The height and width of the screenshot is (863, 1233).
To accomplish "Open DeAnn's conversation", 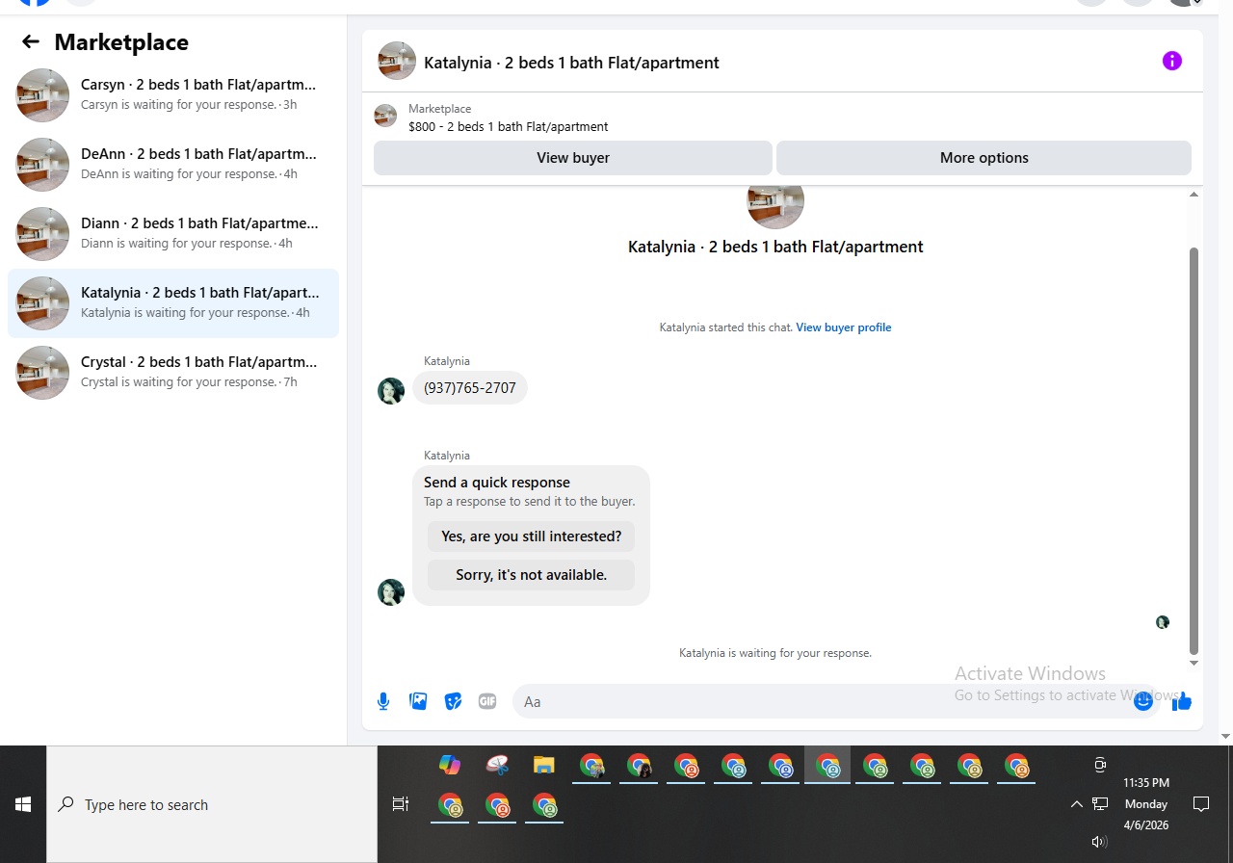I will pos(173,164).
